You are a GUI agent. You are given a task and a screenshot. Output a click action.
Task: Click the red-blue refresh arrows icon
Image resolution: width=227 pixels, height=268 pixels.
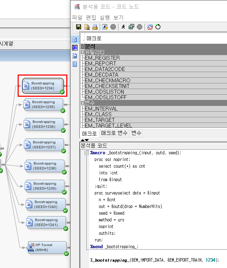pyautogui.click(x=150, y=27)
